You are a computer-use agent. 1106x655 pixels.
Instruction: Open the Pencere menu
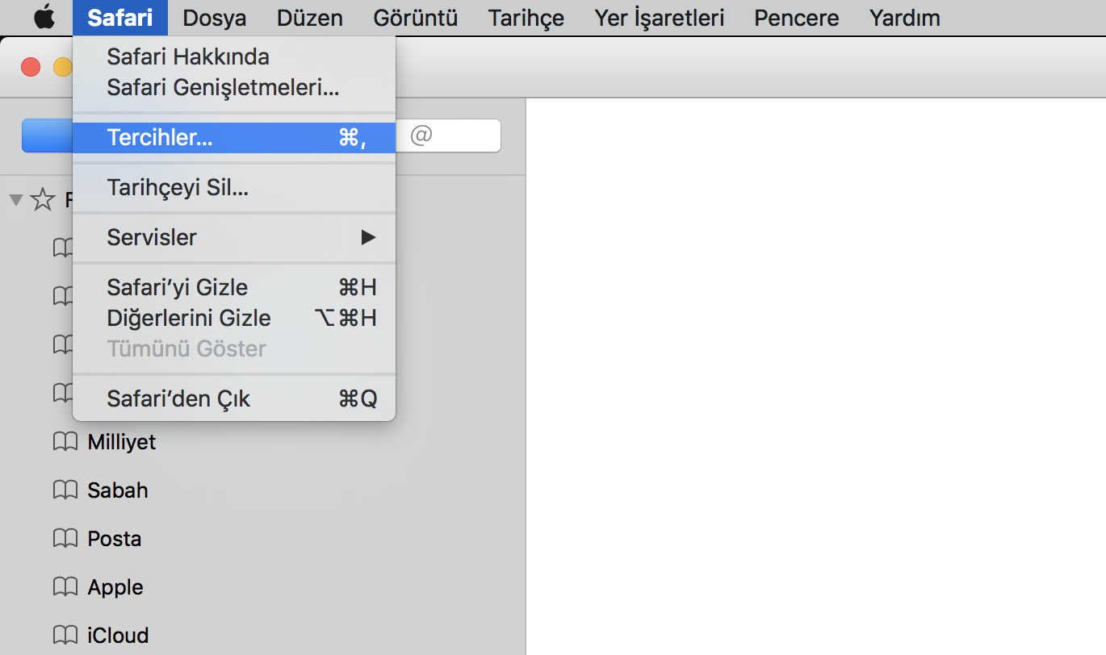[x=796, y=17]
